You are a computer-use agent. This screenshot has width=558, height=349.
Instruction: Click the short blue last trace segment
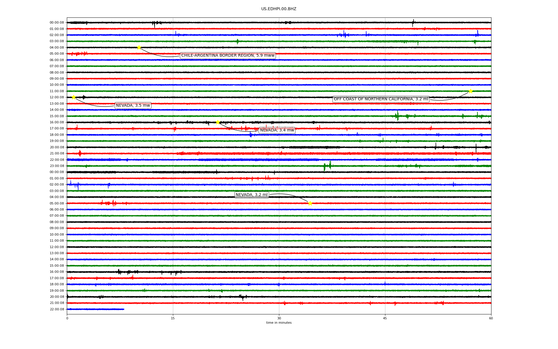tap(95, 309)
